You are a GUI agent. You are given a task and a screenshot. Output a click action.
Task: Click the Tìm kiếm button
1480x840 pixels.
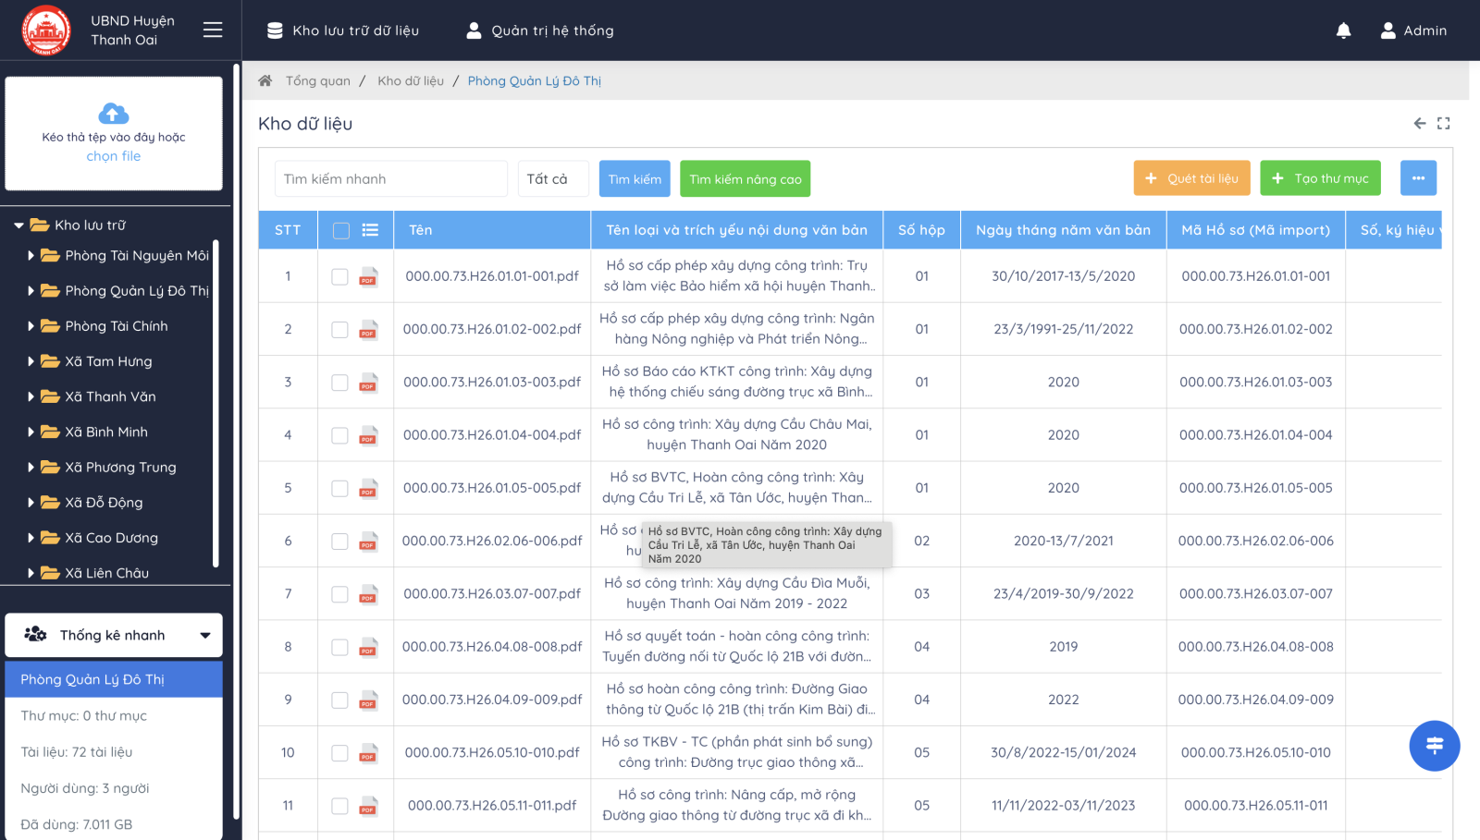click(x=635, y=178)
